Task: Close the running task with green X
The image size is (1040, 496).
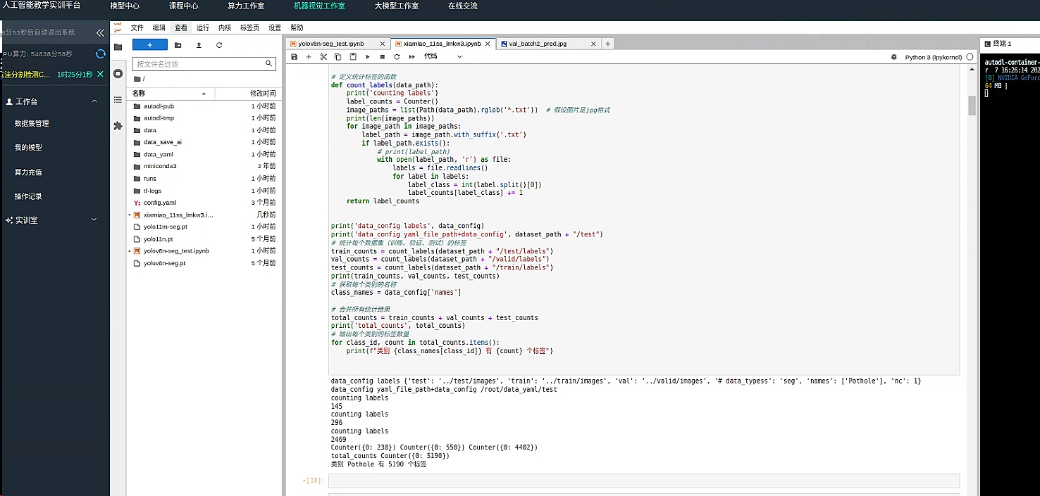Action: pos(100,74)
